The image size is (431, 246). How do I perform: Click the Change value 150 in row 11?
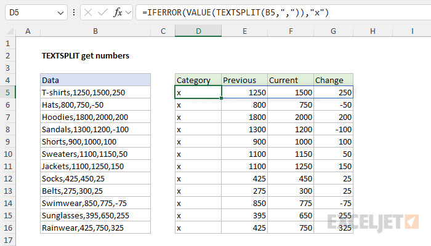point(334,167)
